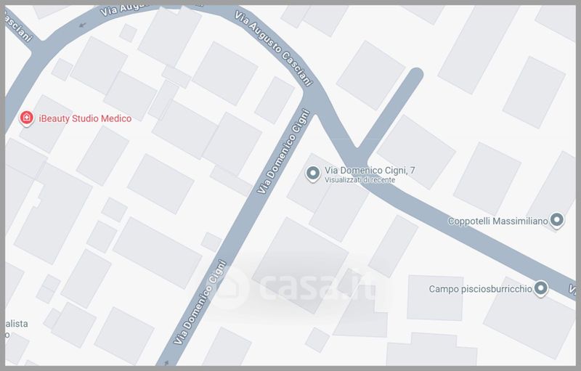
Task: Select the Via Domenico Cigni, 7 pin marker
Action: click(x=313, y=174)
